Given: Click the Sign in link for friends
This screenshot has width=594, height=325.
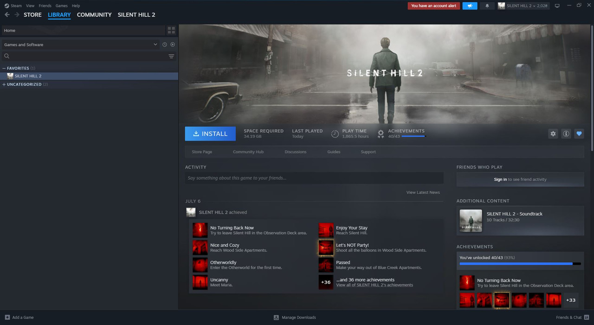Looking at the screenshot, I should pos(500,179).
